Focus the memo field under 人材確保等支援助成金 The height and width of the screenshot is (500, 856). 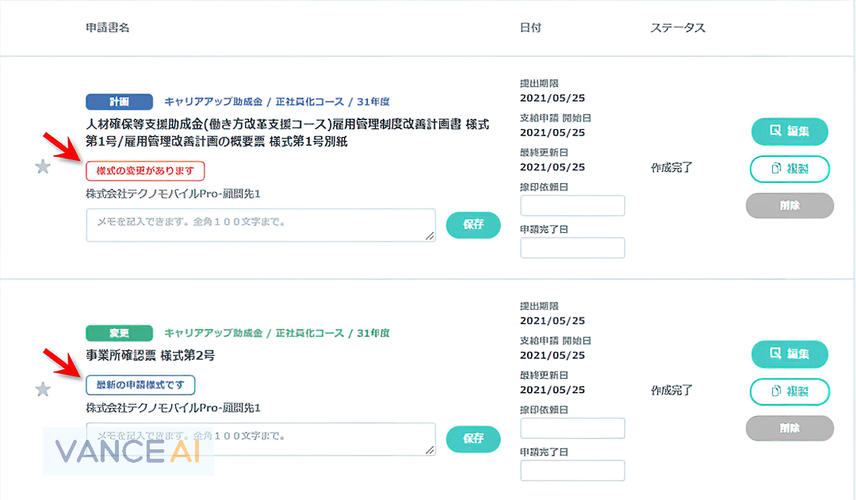260,225
